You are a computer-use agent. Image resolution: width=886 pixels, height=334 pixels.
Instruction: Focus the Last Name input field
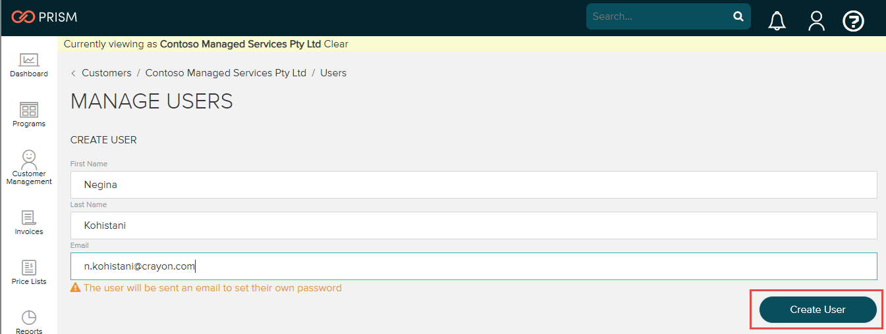pos(474,226)
